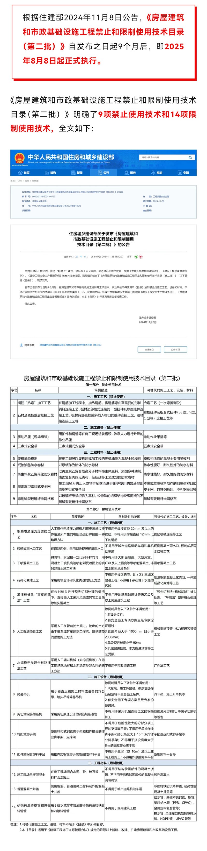Open the 专题 navigation tab
The width and height of the screenshot is (207, 851).
[x=183, y=173]
